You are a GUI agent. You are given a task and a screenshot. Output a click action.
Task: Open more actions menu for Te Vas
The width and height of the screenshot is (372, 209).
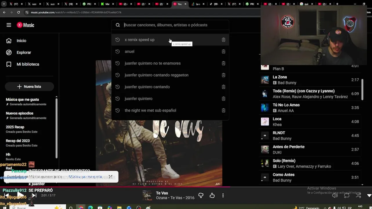click(223, 196)
